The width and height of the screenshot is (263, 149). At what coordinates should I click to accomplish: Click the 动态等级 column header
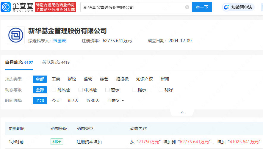coord(59,128)
